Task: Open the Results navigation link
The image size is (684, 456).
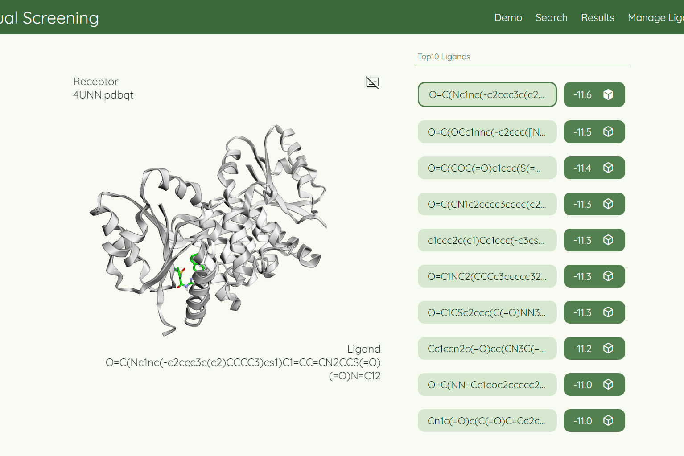Action: pos(597,18)
